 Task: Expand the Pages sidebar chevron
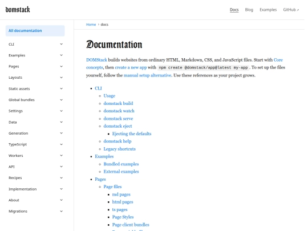click(x=61, y=66)
